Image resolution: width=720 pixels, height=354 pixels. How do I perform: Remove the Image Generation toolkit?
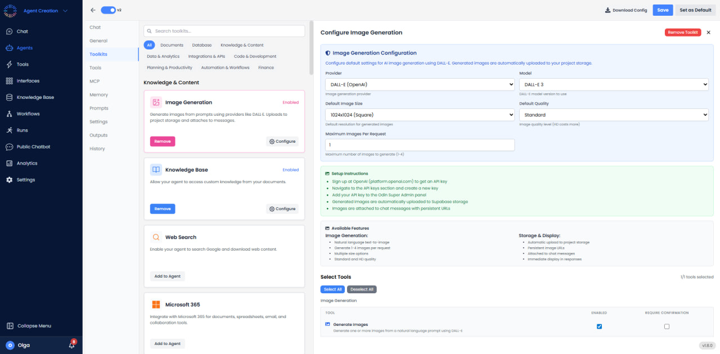tap(163, 142)
